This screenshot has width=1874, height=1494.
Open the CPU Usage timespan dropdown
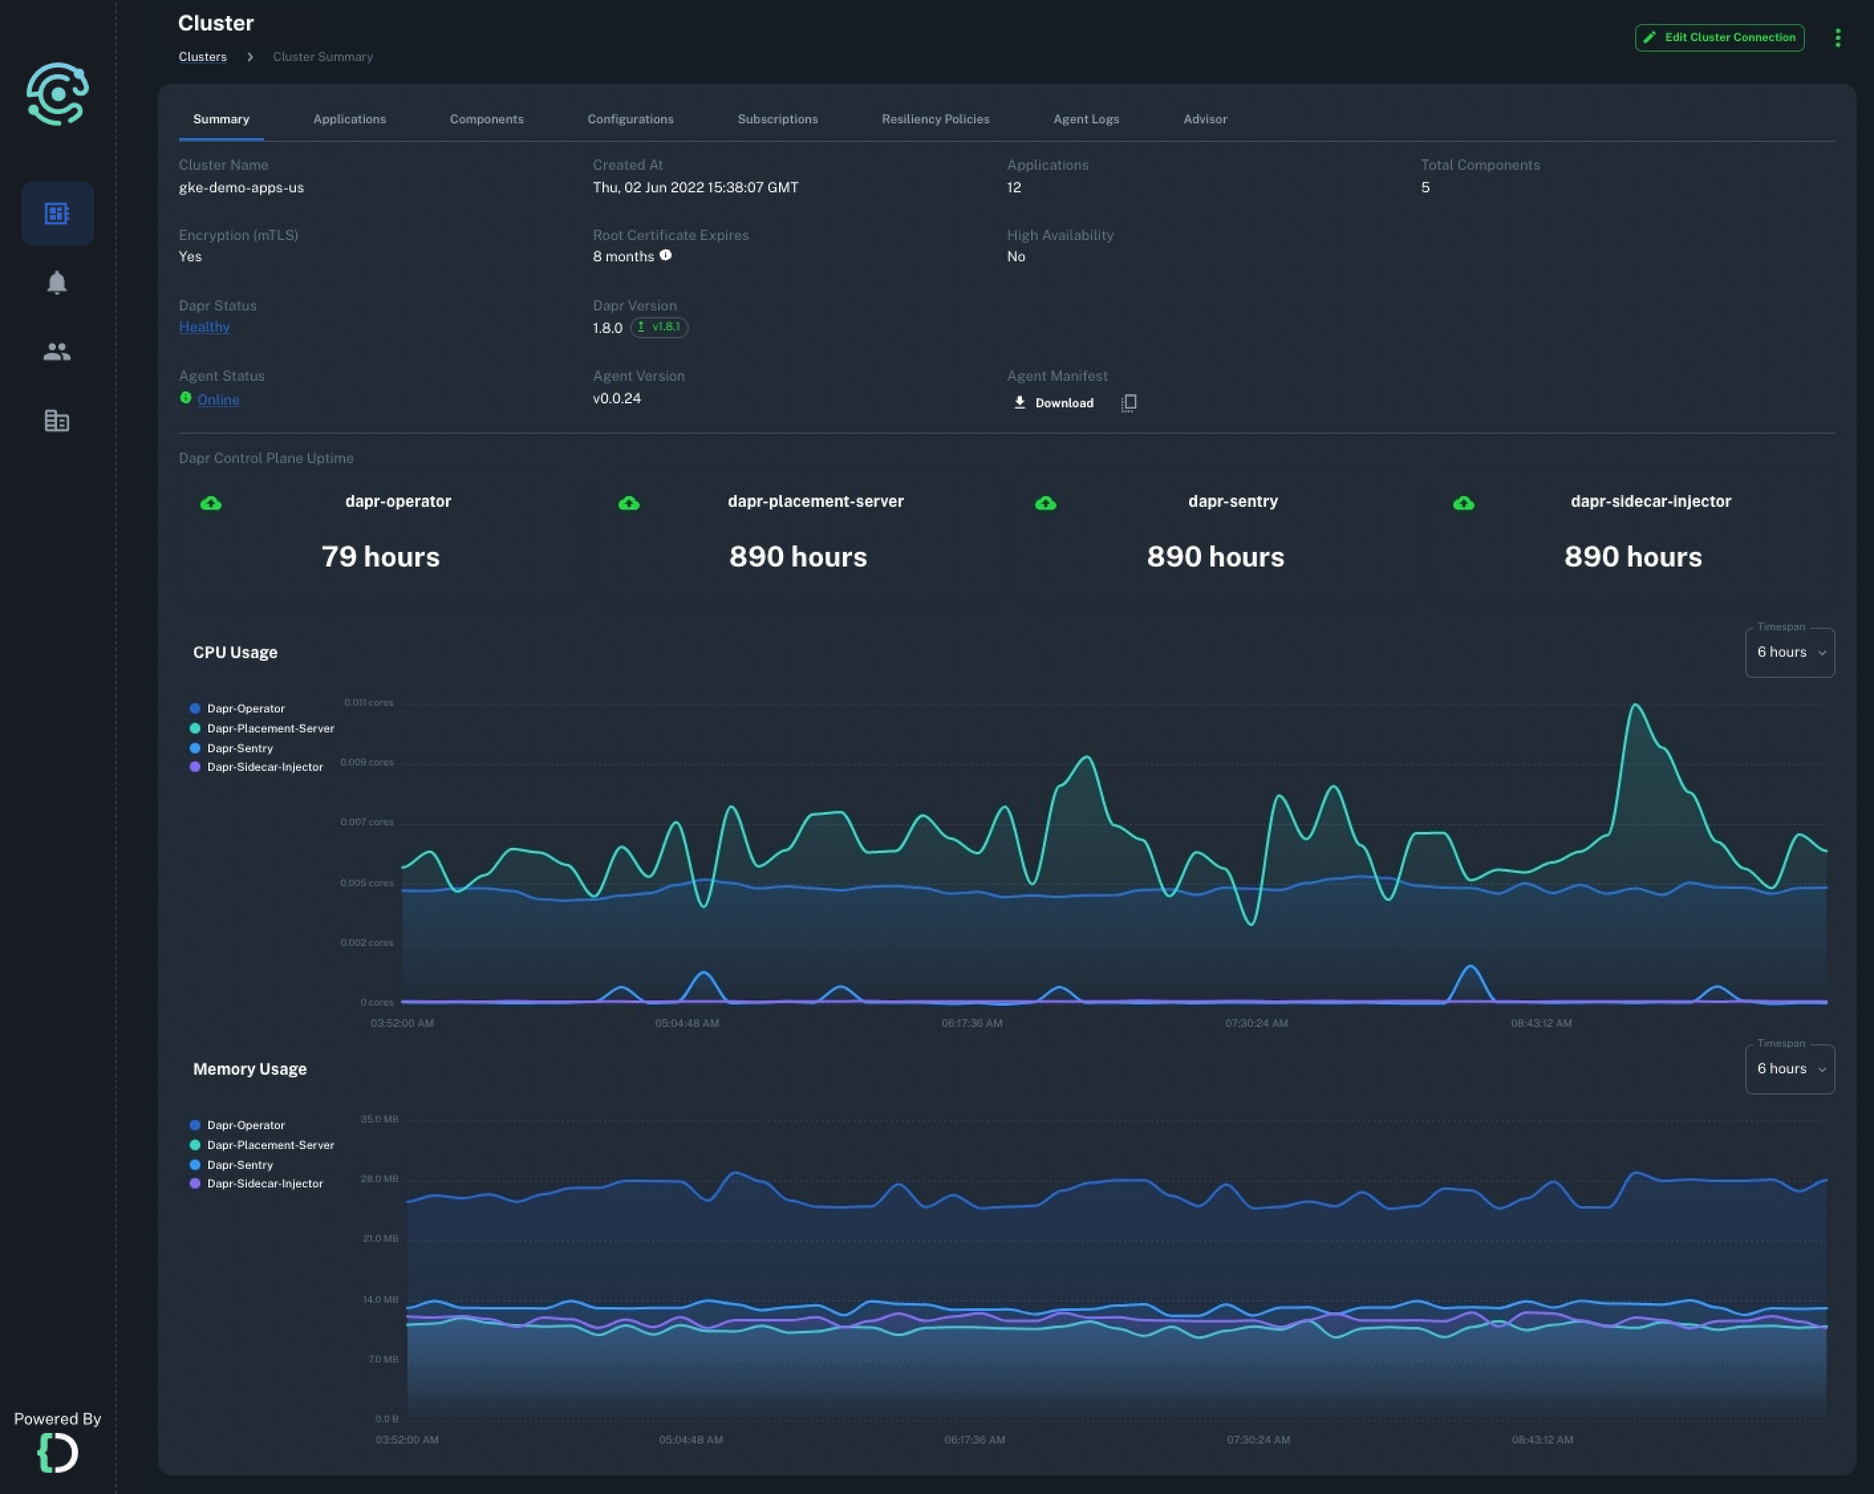tap(1790, 652)
